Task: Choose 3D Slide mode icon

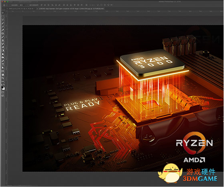Action: point(108,5)
